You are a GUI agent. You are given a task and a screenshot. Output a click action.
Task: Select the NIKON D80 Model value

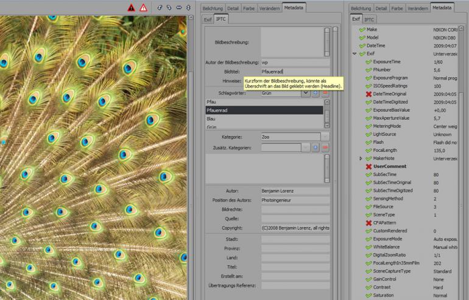[x=445, y=38]
